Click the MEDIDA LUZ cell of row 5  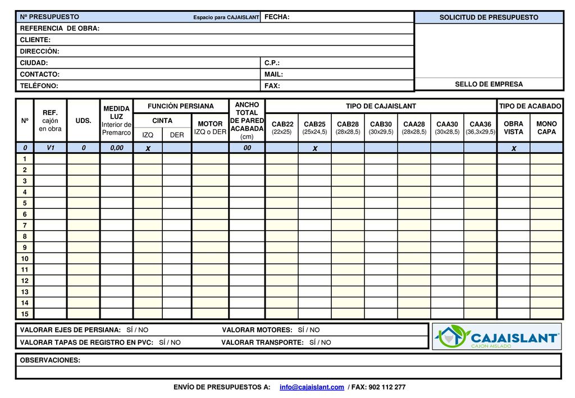116,203
